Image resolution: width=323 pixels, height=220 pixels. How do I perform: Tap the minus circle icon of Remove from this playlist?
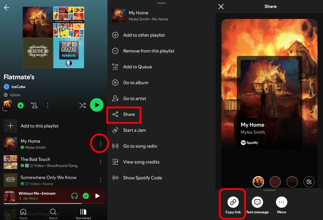point(115,51)
